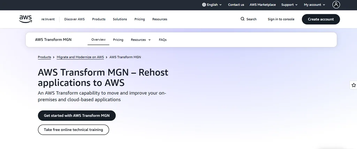
Task: Go to Products breadcrumb link
Action: tap(44, 57)
